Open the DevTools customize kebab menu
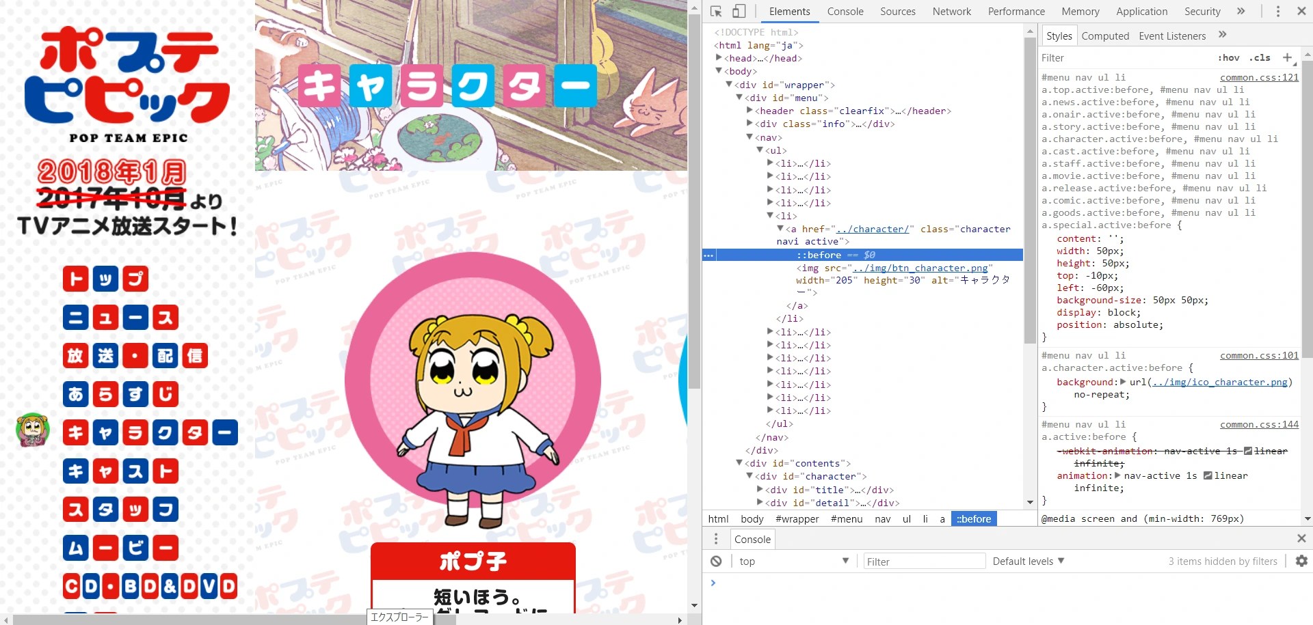This screenshot has height=625, width=1313. (x=1277, y=12)
